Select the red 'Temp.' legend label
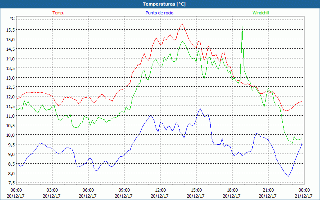This screenshot has width=320, height=200. point(58,13)
